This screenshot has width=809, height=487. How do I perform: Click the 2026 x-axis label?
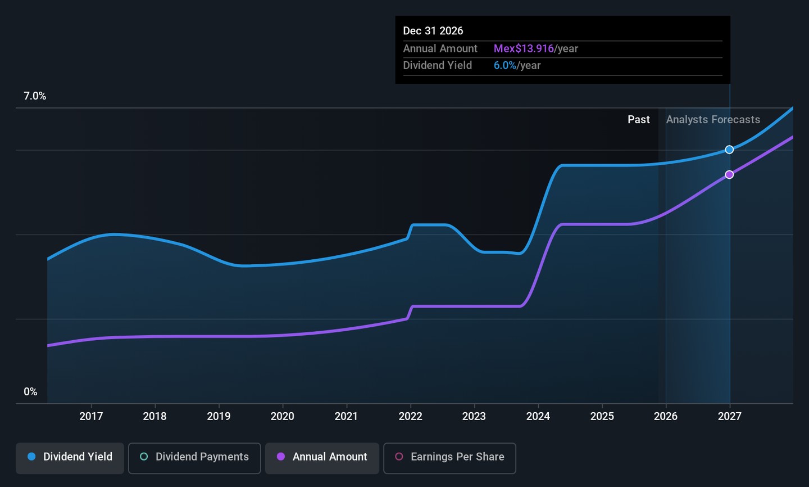pos(666,416)
